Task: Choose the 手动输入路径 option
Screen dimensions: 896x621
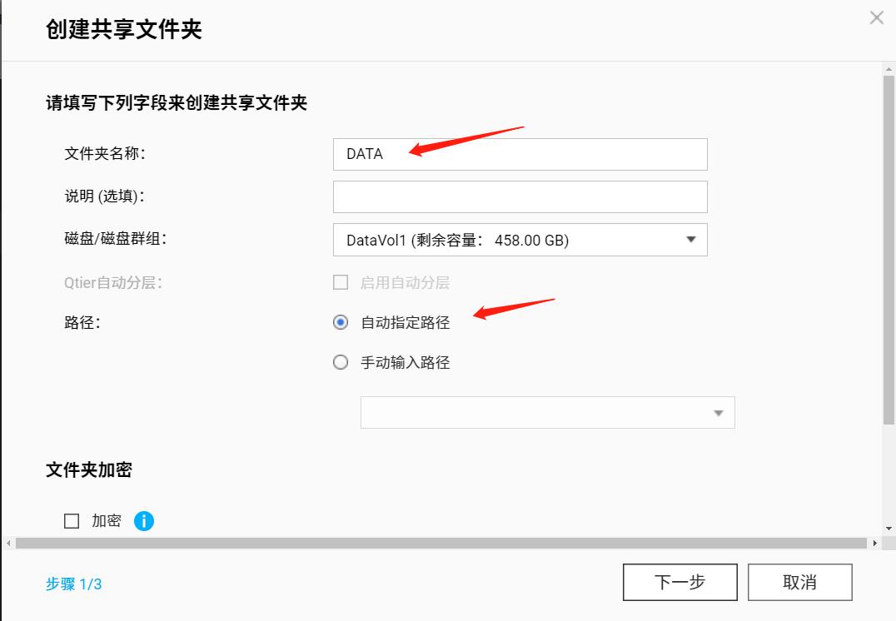Action: (340, 362)
